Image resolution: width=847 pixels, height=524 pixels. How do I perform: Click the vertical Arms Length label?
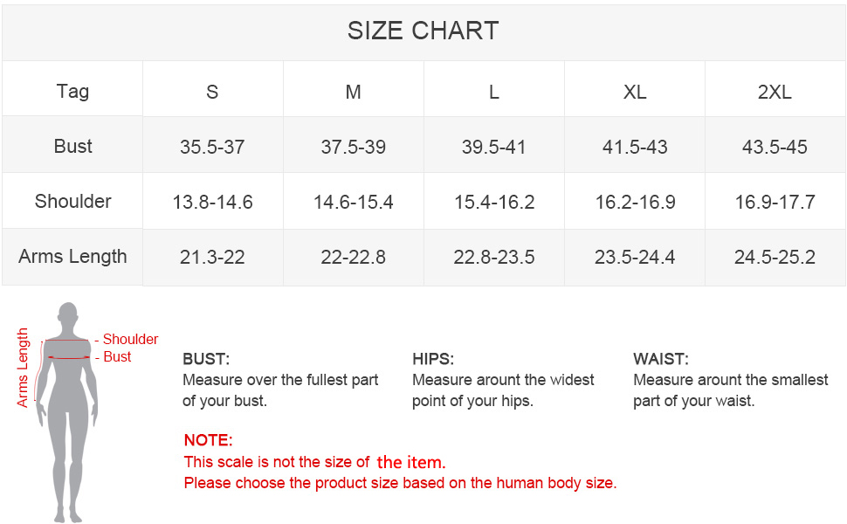click(24, 368)
